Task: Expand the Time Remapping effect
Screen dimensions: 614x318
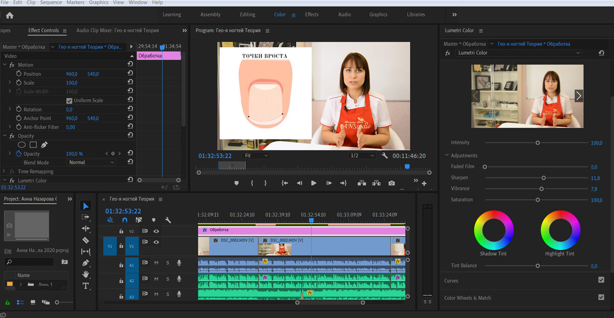Action: (x=5, y=172)
